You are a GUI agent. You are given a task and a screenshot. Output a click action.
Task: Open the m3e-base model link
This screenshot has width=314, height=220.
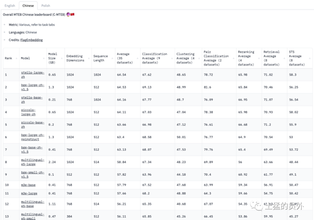coord(28,185)
